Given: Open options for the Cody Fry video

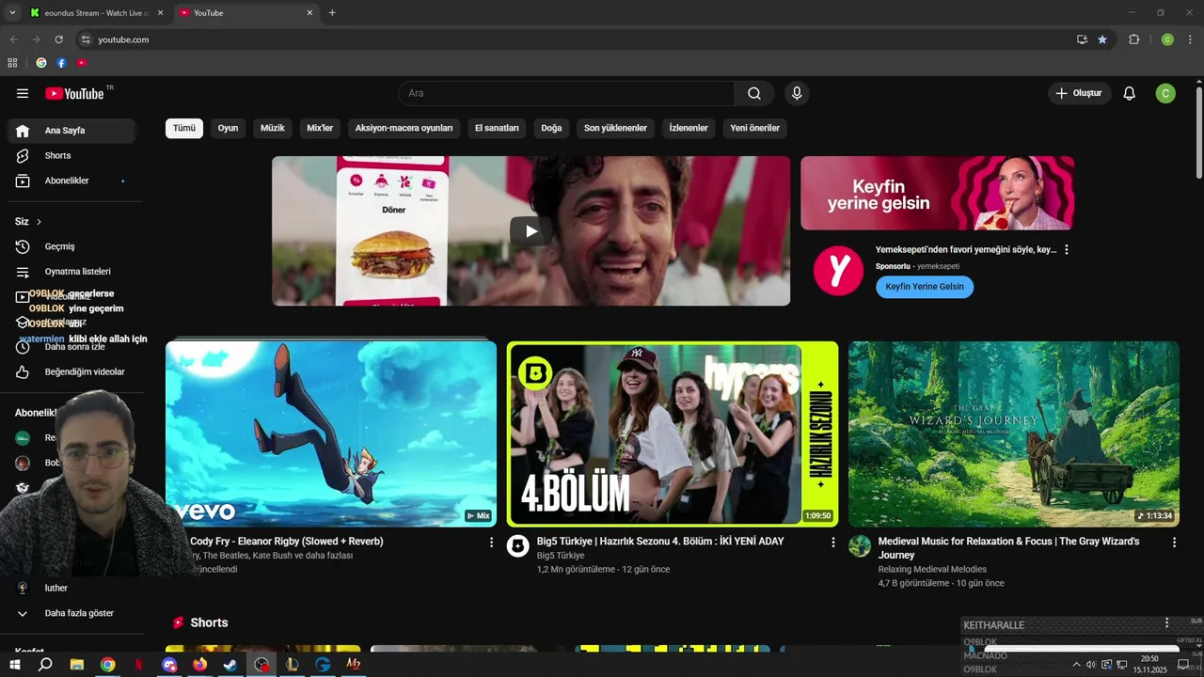Looking at the screenshot, I should pyautogui.click(x=491, y=543).
